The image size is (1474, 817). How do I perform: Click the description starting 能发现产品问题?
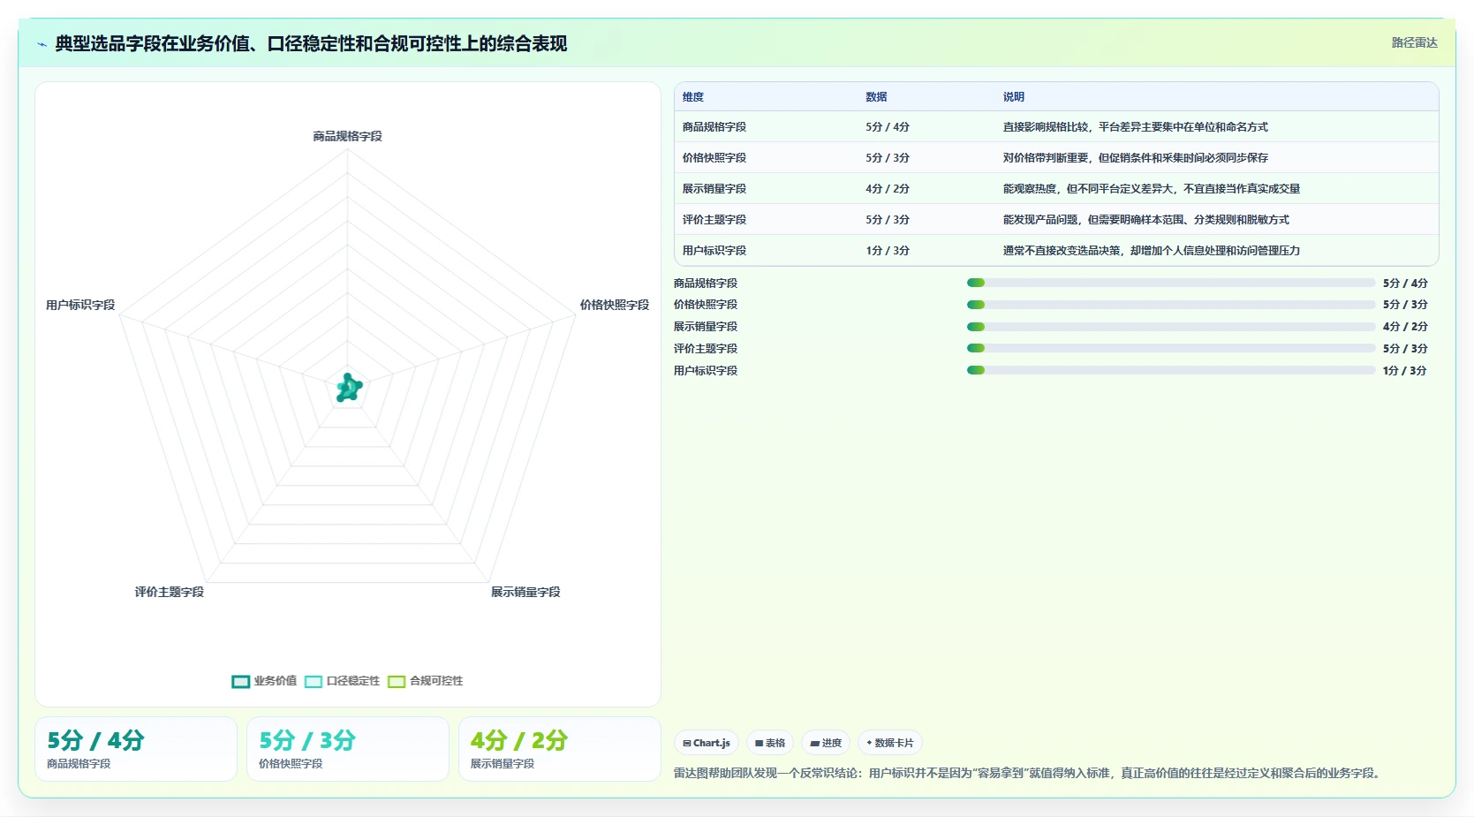coord(1145,220)
